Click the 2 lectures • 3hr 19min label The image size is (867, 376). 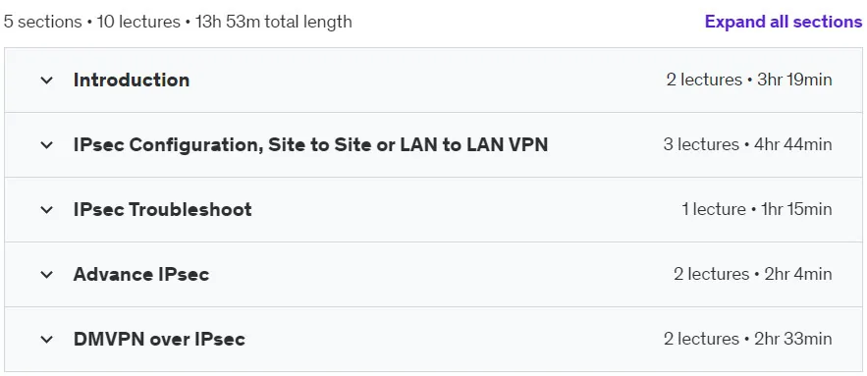coord(748,81)
